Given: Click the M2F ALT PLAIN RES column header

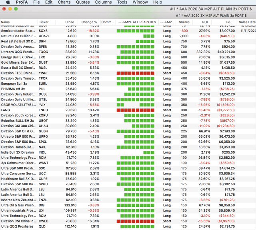Looking at the screenshot, I should (x=137, y=22).
